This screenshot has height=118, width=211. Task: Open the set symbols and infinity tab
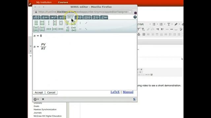[45, 17]
